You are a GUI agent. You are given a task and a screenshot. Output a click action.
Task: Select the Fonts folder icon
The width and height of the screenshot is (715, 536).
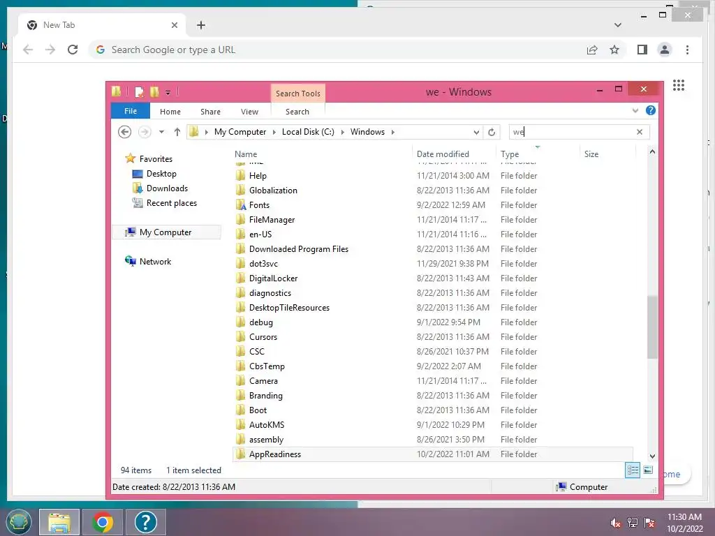pos(241,204)
